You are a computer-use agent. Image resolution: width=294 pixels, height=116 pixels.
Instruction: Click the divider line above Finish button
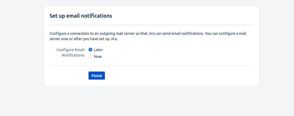(151, 66)
